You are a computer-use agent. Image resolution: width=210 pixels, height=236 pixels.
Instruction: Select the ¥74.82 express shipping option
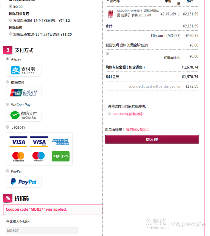point(10,20)
